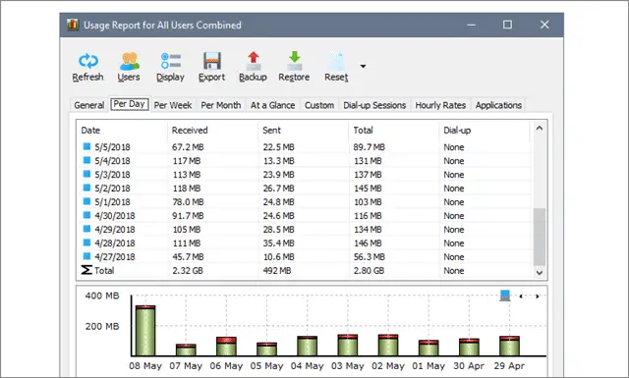
Task: Click the blue chart options icon
Action: point(505,296)
